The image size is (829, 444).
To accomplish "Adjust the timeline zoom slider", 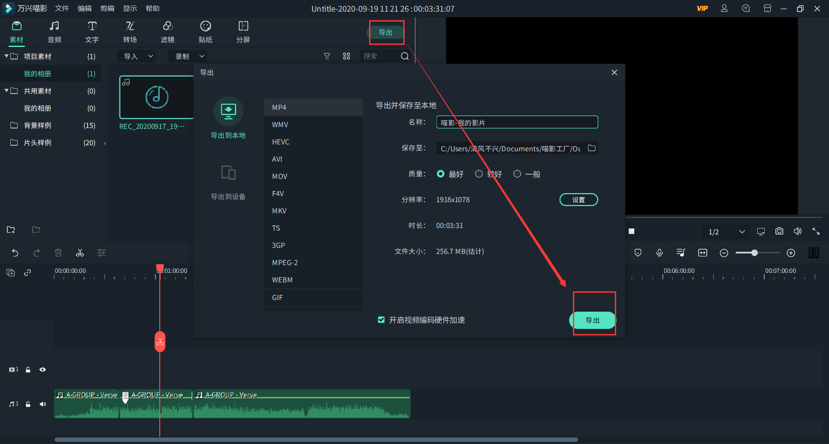I will (x=755, y=253).
